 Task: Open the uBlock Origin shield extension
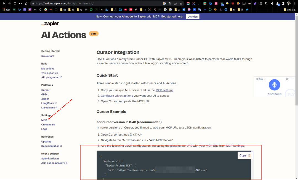pos(233,3)
